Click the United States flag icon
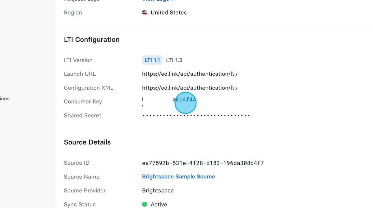373x208 pixels. [x=145, y=13]
